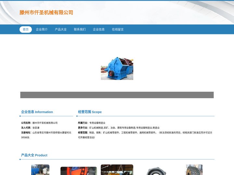This screenshot has width=234, height=175.
Task: Select 专用设备制造业 industry text
Action: [97, 123]
